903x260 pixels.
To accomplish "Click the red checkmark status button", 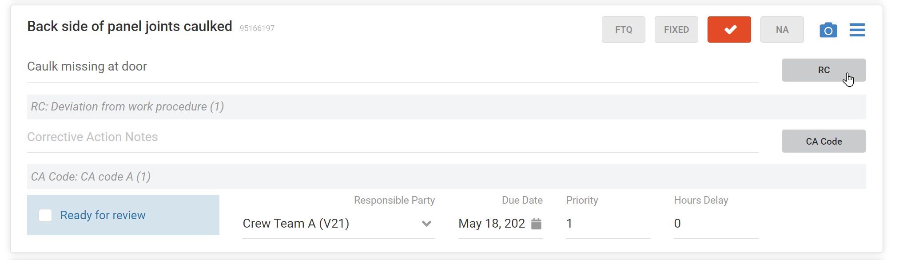I will 729,30.
